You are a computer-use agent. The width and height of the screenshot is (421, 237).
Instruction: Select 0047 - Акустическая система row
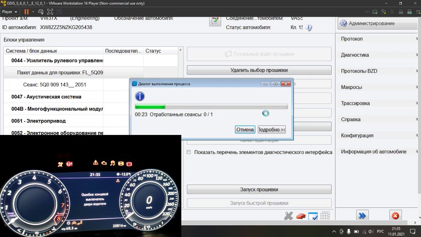[x=67, y=97]
